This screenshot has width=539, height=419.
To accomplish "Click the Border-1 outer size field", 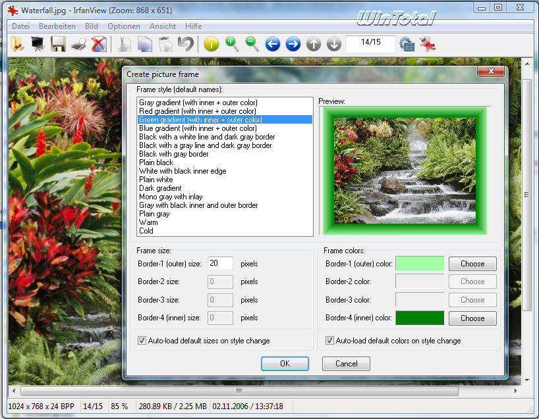I will coord(220,264).
